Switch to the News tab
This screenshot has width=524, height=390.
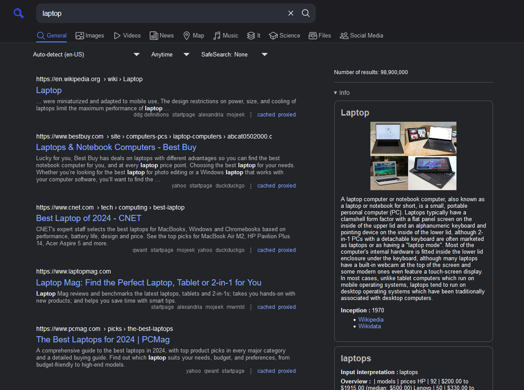click(x=162, y=36)
